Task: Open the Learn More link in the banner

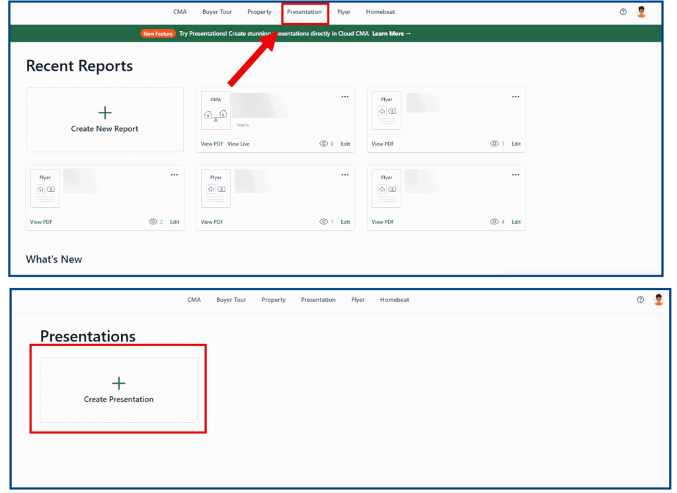Action: pyautogui.click(x=391, y=33)
